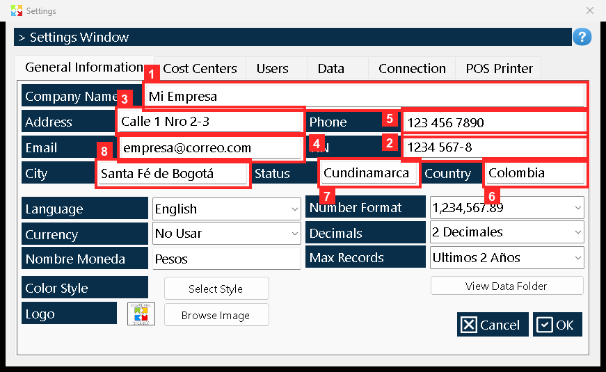Click the City field Santa Fé de Bogotá

coord(173,173)
